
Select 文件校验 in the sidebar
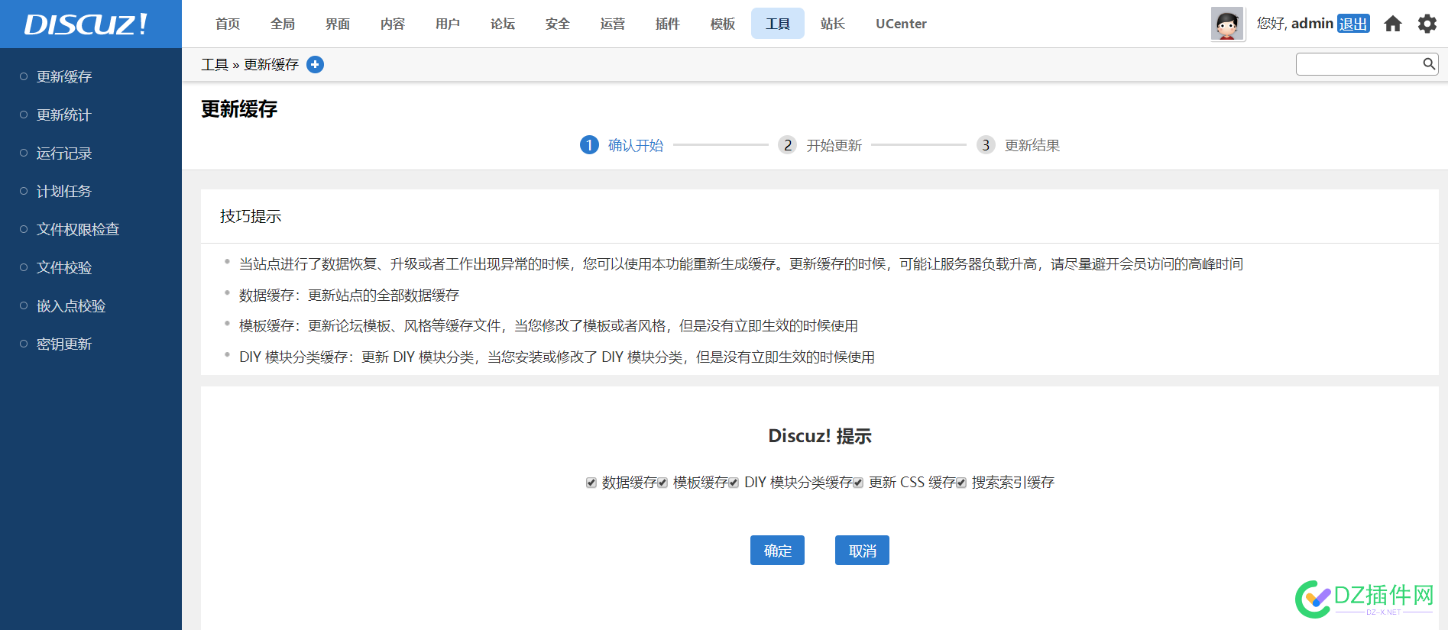(64, 267)
